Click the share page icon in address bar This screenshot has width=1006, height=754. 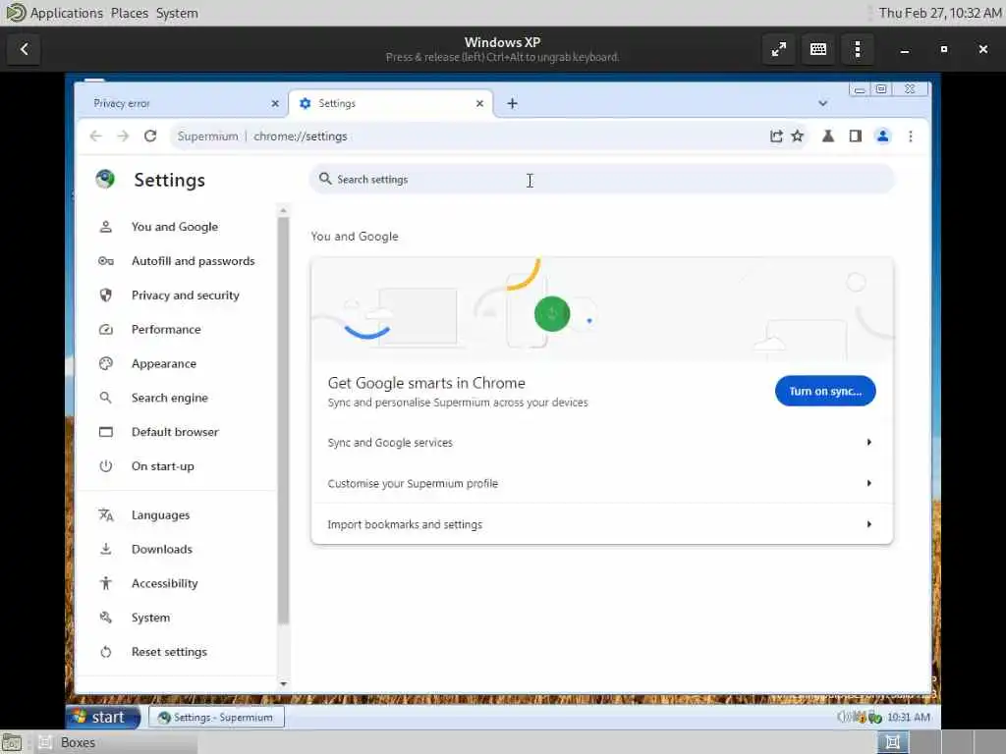pyautogui.click(x=776, y=135)
